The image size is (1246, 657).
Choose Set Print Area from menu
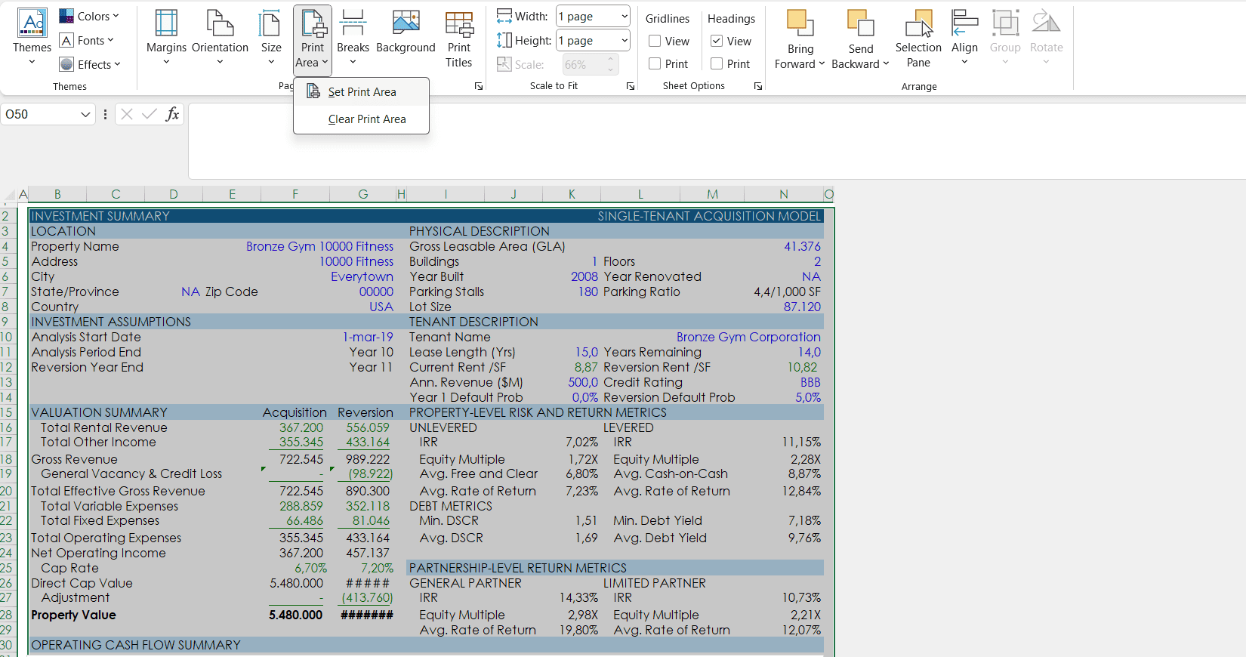[x=362, y=92]
